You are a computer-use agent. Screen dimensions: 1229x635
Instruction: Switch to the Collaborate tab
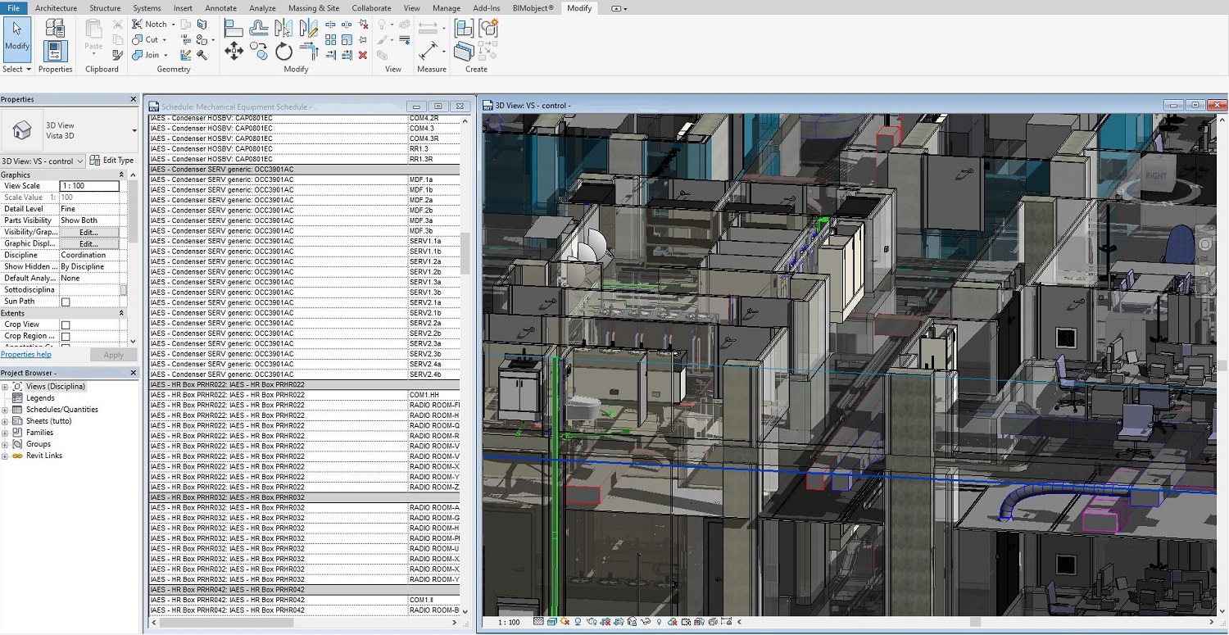point(371,8)
